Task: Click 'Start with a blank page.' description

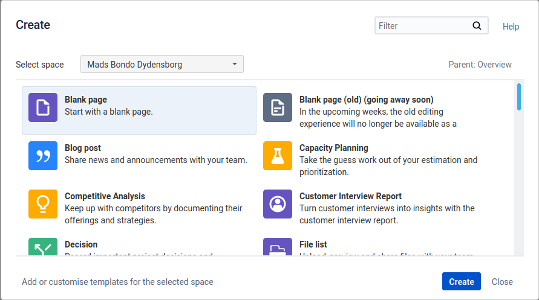Action: (109, 112)
